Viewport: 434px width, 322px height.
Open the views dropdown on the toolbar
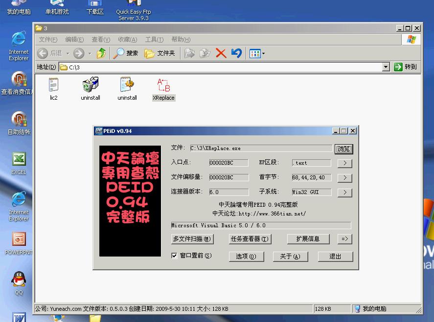(262, 54)
